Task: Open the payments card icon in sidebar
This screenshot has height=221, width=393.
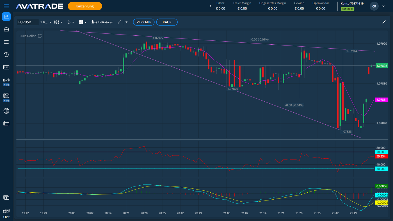Action: click(6, 67)
